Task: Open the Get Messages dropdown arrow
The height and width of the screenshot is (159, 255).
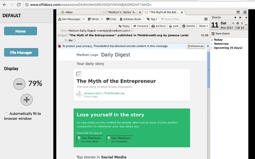Action: pos(84,19)
